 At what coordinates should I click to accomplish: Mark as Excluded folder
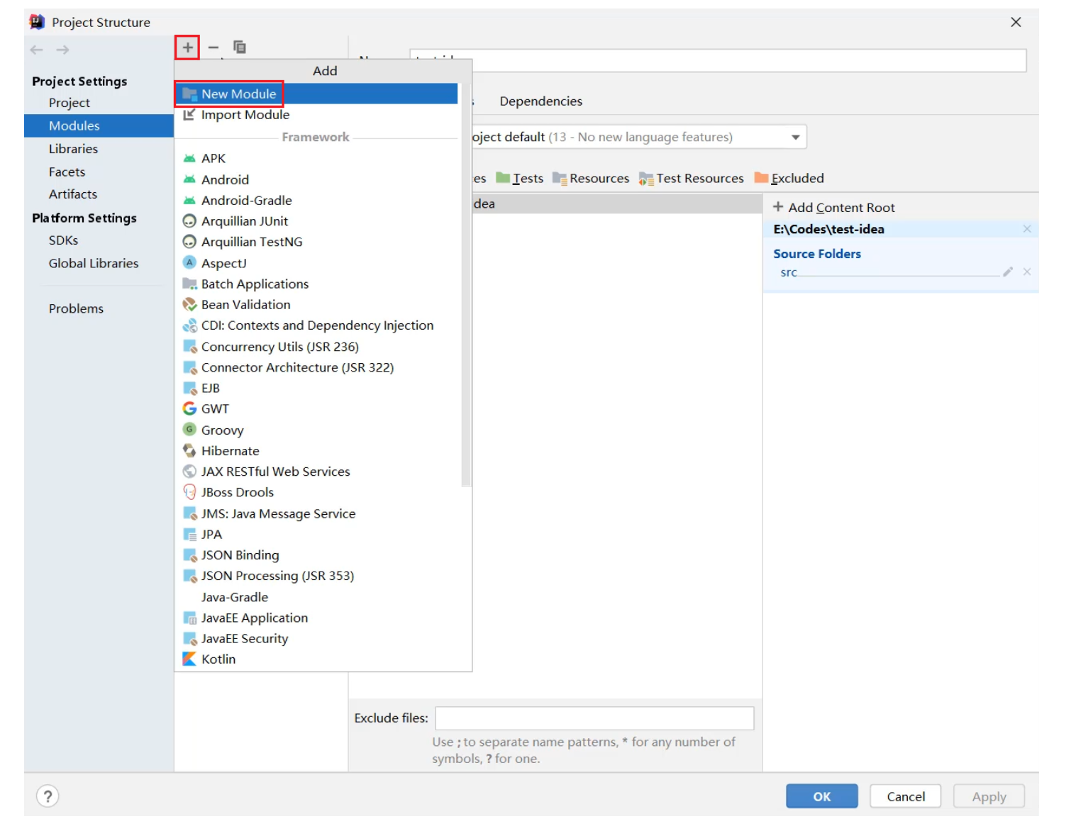point(789,178)
